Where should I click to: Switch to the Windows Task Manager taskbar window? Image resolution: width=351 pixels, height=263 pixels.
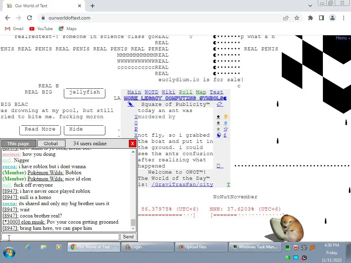(255, 247)
